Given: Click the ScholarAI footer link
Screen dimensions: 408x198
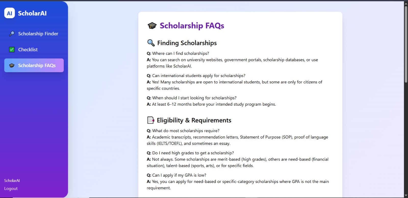Looking at the screenshot, I should [x=12, y=181].
